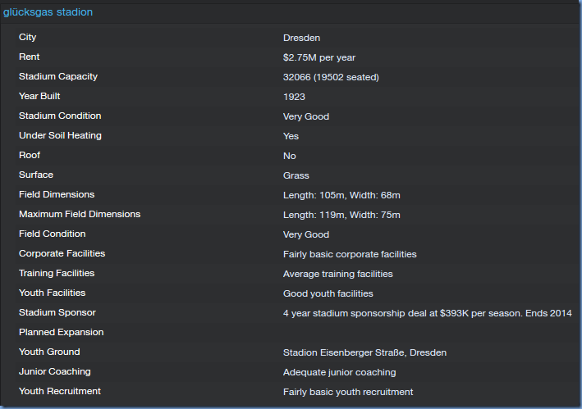Viewport: 582px width, 409px height.
Task: Click the Maximum Field Dimensions label
Action: tap(80, 214)
